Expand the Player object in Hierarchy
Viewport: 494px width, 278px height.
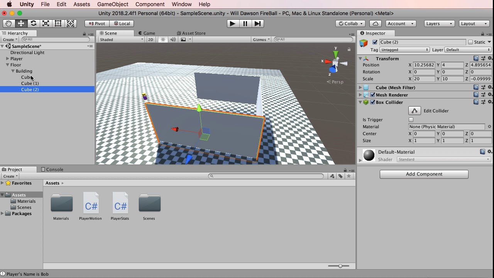tap(7, 59)
